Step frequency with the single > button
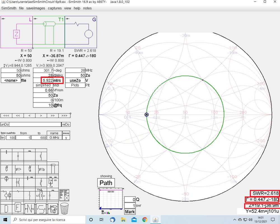Viewport: 280px width, 224px height. pos(41,116)
